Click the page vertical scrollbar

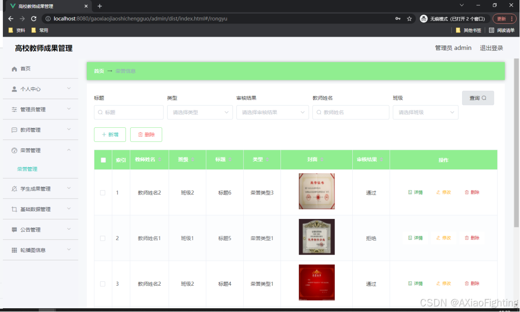(x=516, y=143)
